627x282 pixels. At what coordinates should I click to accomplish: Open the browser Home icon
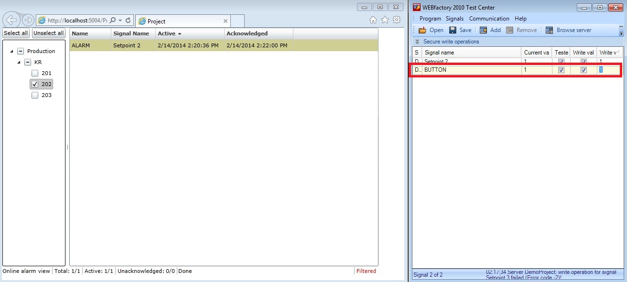374,20
